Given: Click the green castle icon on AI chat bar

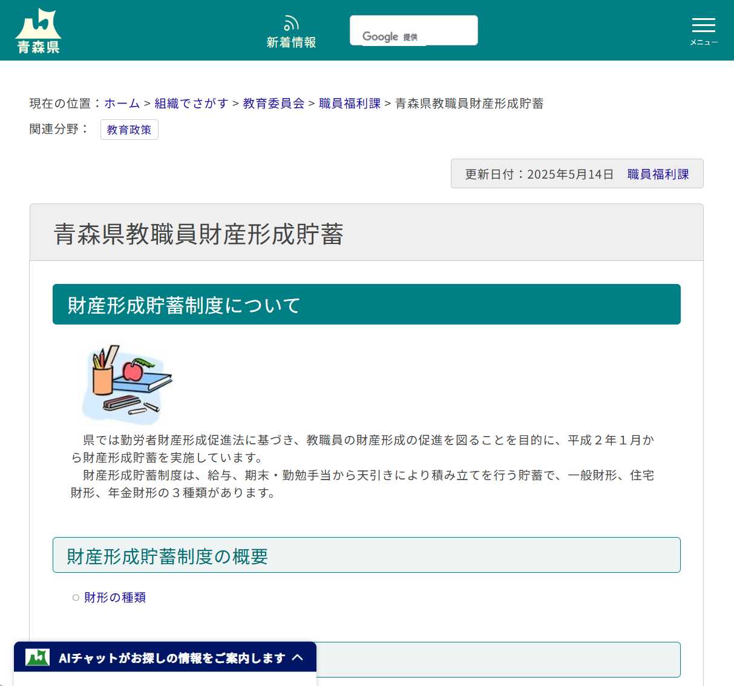Looking at the screenshot, I should pyautogui.click(x=36, y=657).
